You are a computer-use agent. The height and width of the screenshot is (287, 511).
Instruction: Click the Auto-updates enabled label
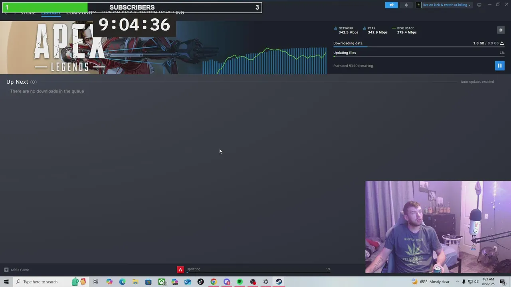[x=477, y=82]
